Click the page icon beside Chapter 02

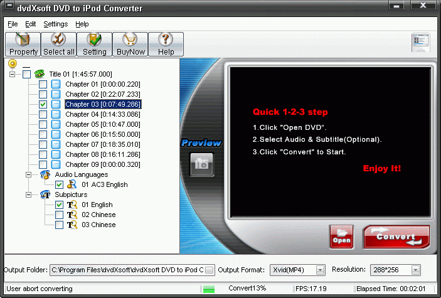pyautogui.click(x=56, y=94)
